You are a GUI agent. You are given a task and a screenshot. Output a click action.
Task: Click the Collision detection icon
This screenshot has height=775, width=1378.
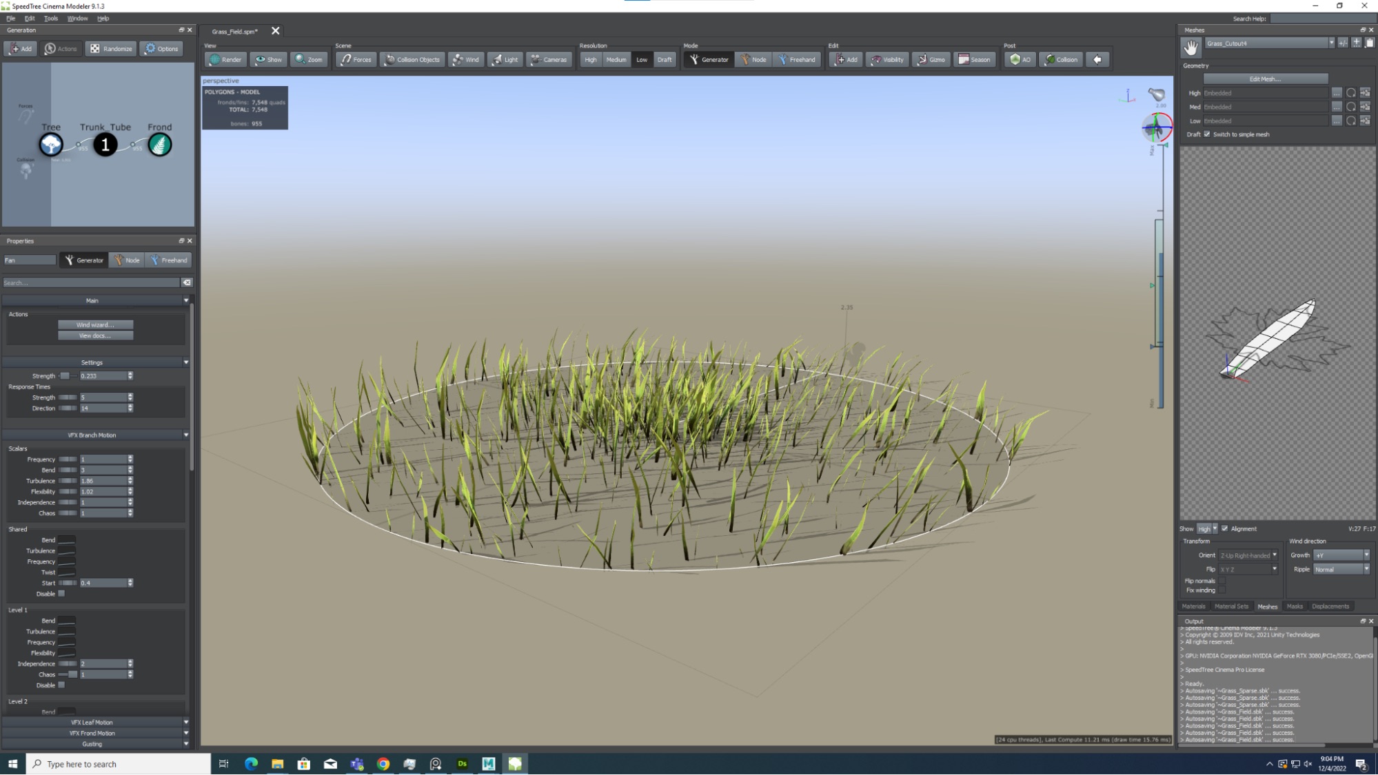click(1060, 60)
